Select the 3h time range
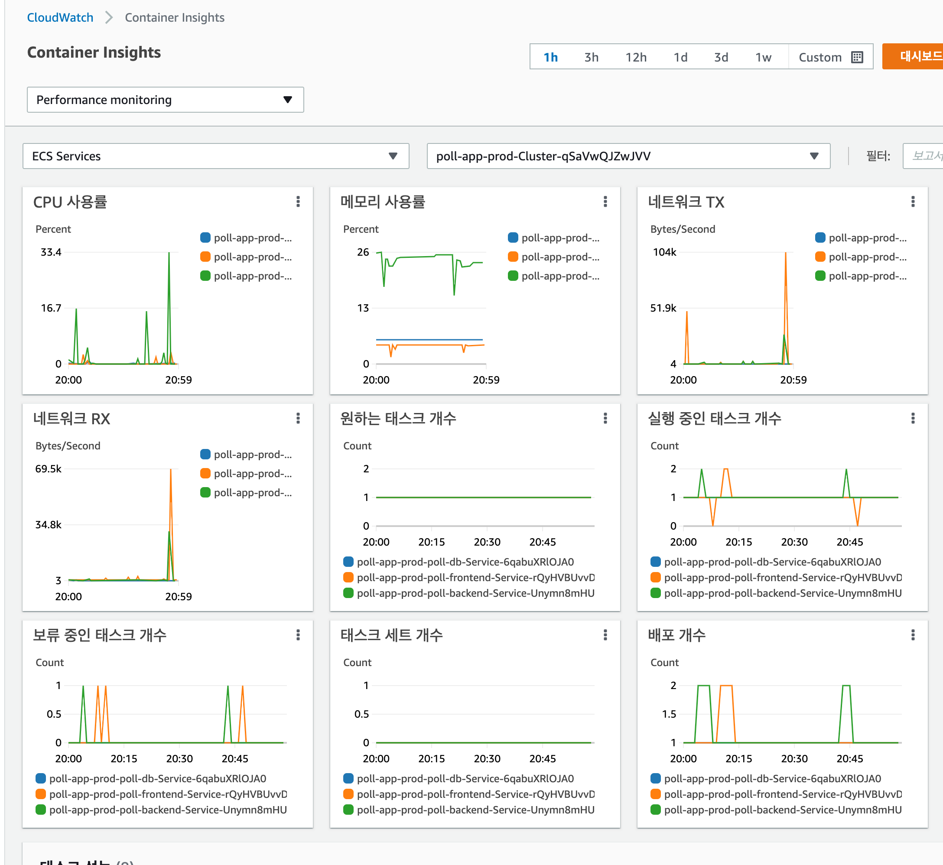The height and width of the screenshot is (865, 943). tap(591, 57)
